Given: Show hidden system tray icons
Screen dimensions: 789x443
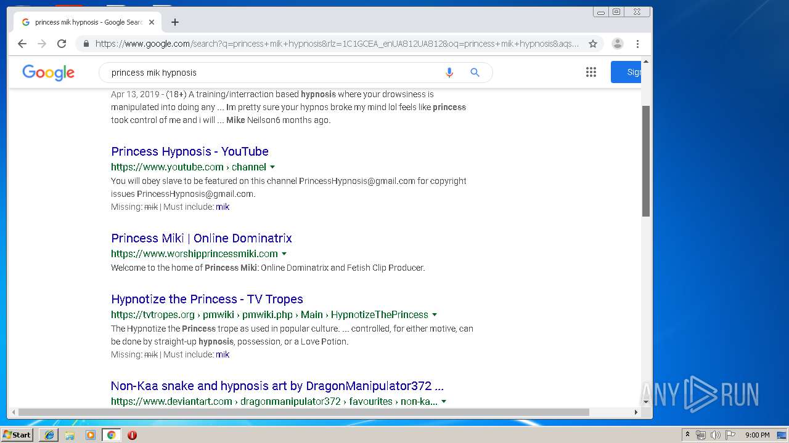Looking at the screenshot, I should (x=687, y=434).
